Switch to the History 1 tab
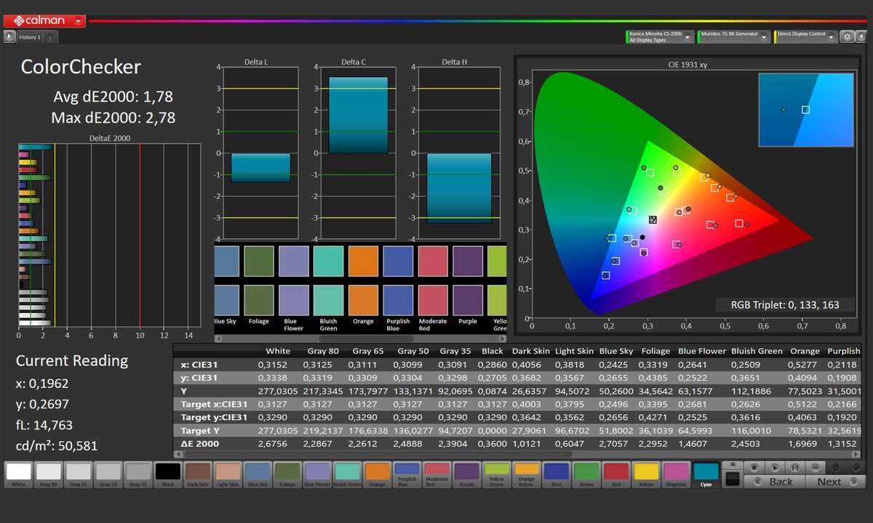This screenshot has height=523, width=873. tap(29, 37)
